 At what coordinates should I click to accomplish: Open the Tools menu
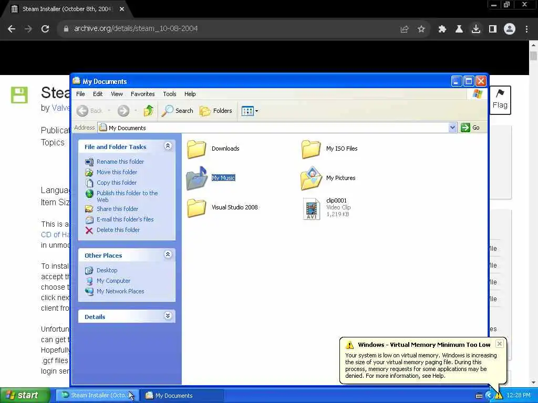[x=170, y=94]
